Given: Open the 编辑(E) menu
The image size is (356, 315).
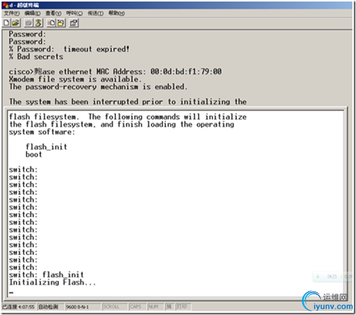Looking at the screenshot, I should pyautogui.click(x=33, y=13).
